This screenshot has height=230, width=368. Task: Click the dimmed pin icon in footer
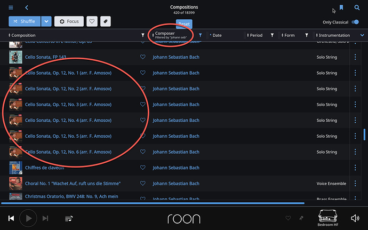[301, 218]
